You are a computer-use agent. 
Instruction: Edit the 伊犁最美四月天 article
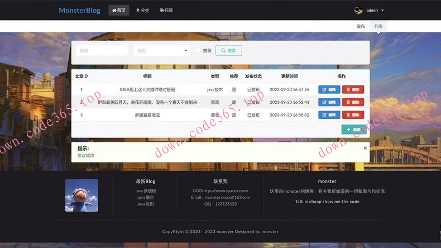tap(329, 102)
